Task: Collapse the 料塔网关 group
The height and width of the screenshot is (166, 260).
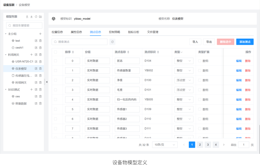Action: (6, 55)
